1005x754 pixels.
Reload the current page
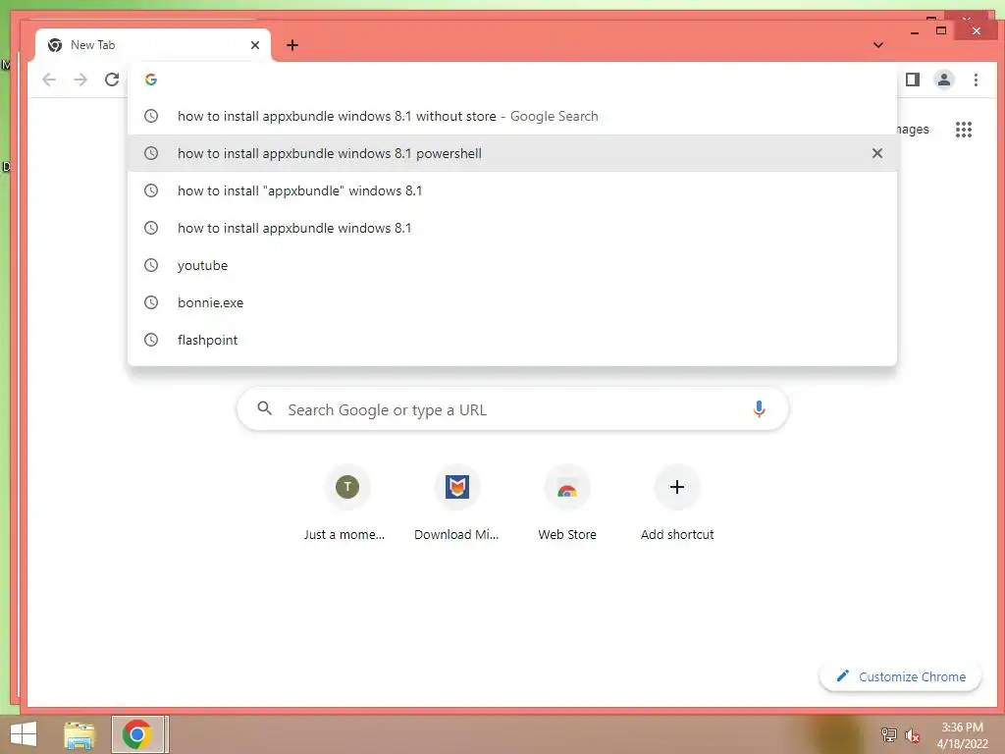pos(112,80)
